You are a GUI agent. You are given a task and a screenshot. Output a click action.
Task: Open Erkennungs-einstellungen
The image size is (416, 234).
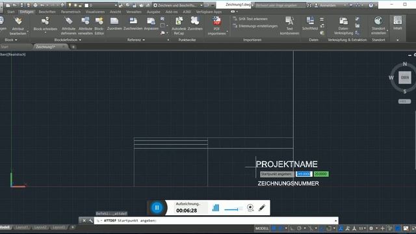[x=255, y=26]
